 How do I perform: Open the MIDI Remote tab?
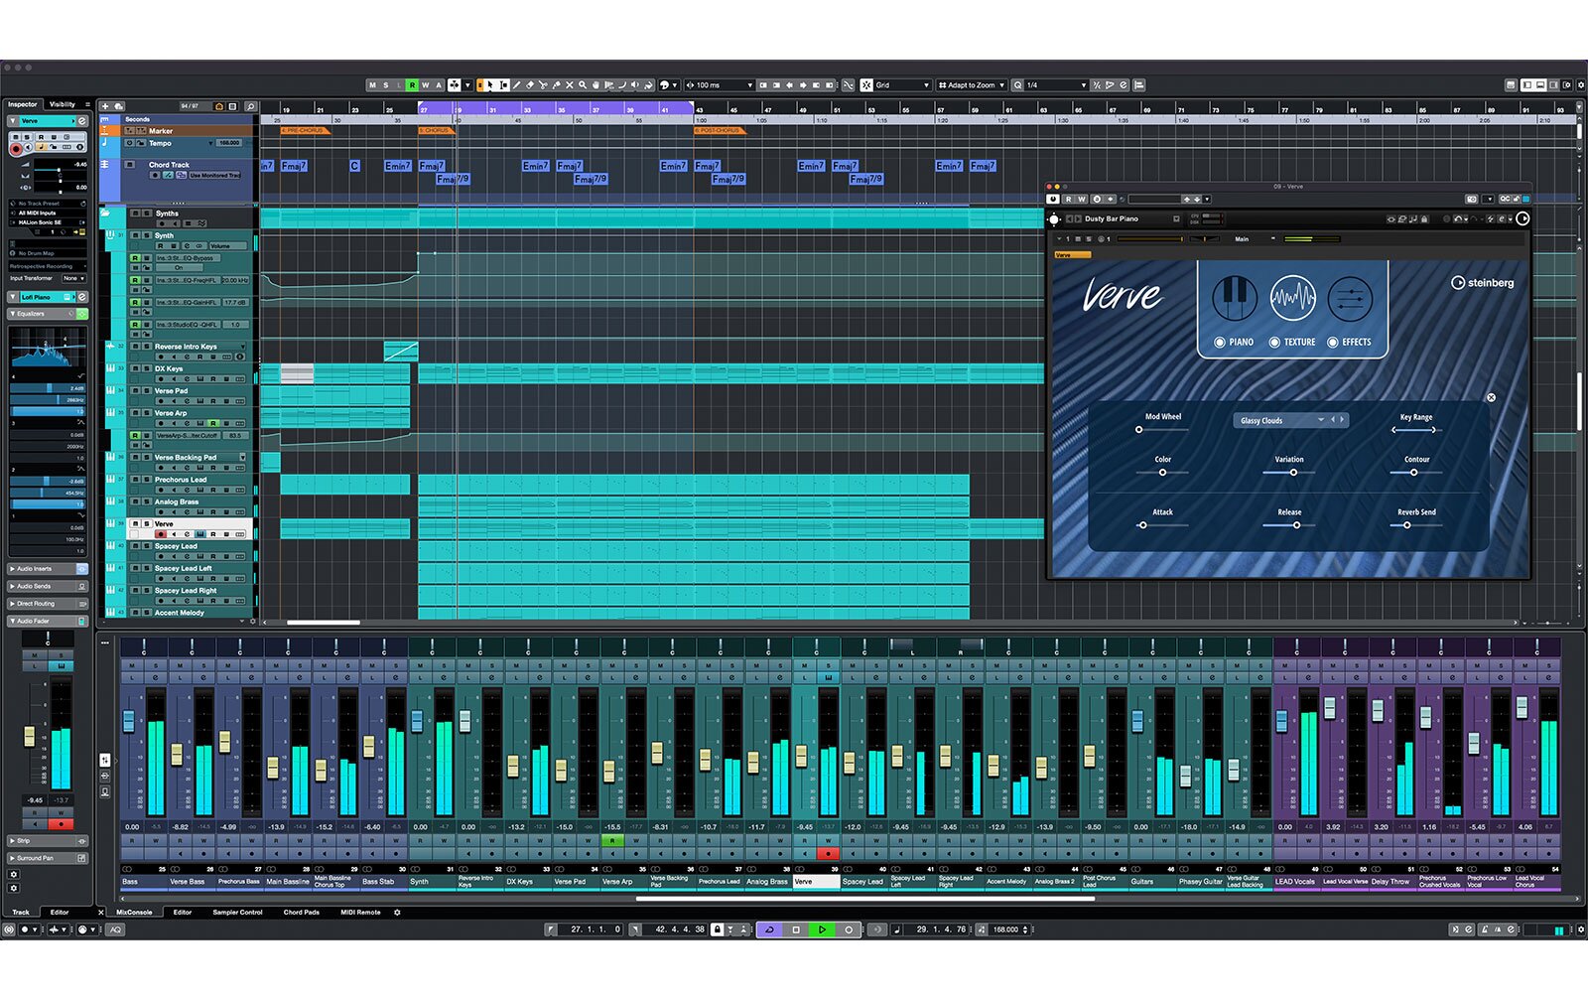tap(360, 912)
